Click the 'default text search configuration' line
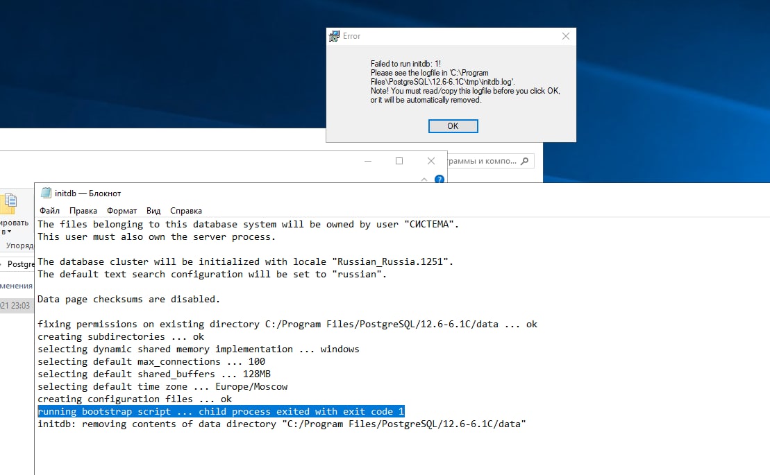 click(x=212, y=274)
